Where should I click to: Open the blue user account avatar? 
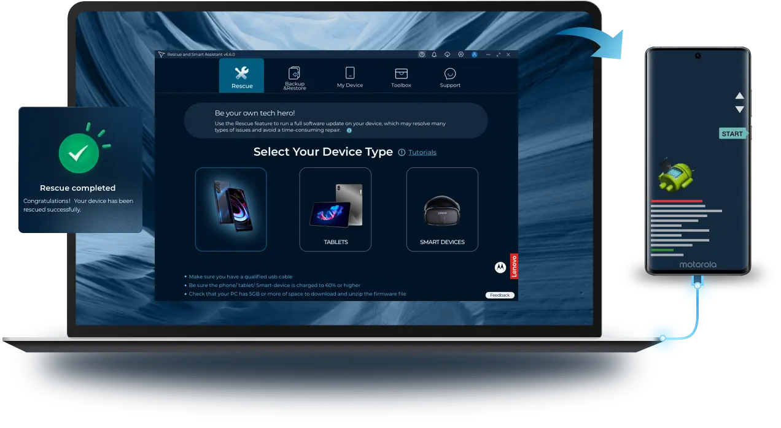point(475,55)
